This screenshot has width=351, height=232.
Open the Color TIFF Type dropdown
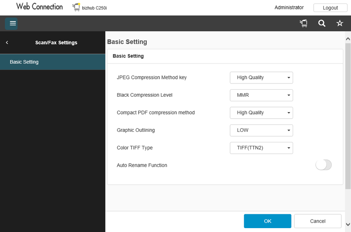[261, 148]
